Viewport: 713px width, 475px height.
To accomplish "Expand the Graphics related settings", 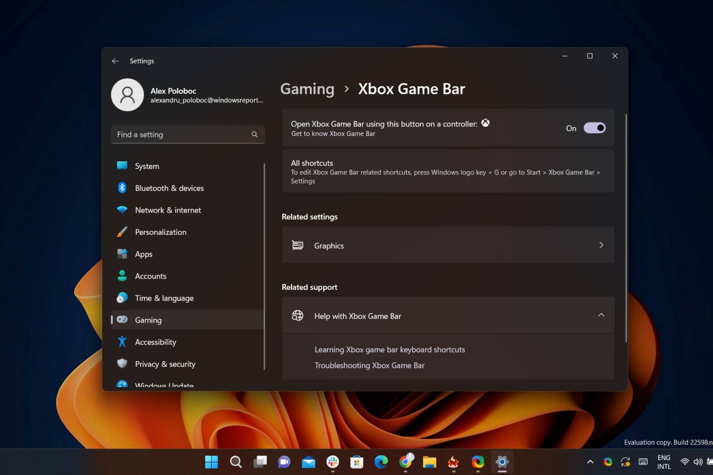I will (601, 245).
